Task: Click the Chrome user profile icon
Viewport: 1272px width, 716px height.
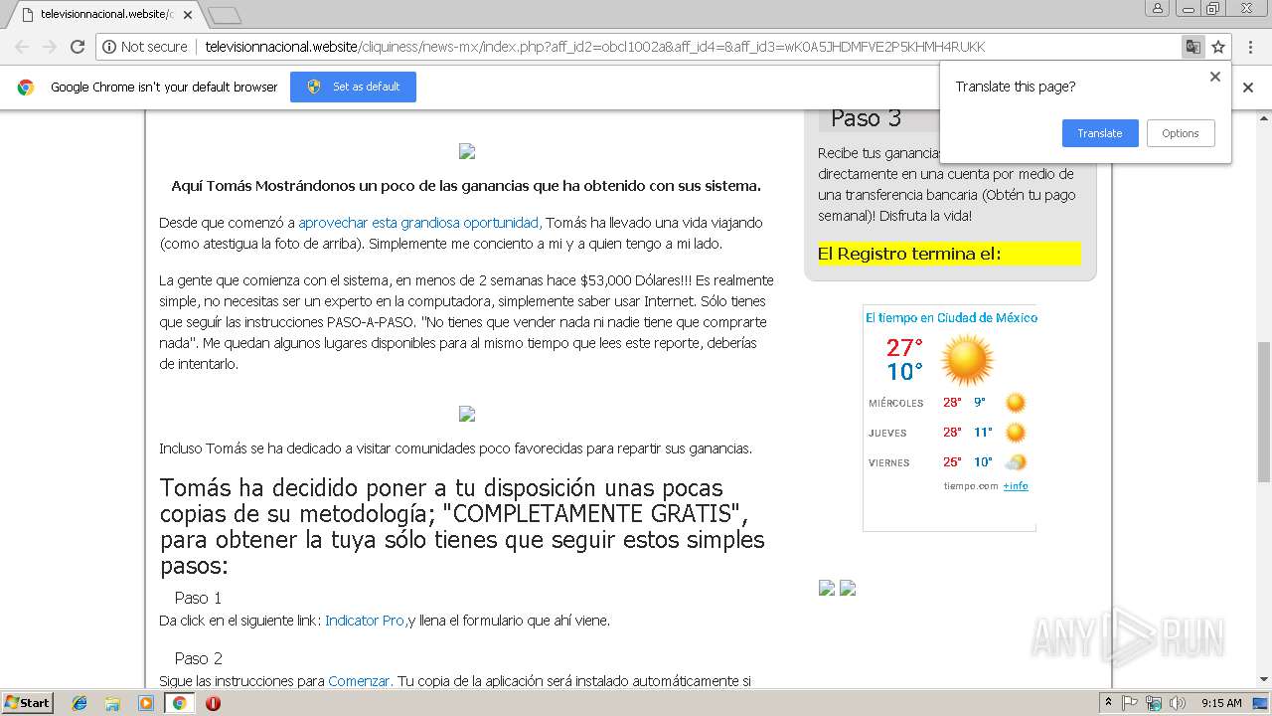Action: pos(1158,8)
